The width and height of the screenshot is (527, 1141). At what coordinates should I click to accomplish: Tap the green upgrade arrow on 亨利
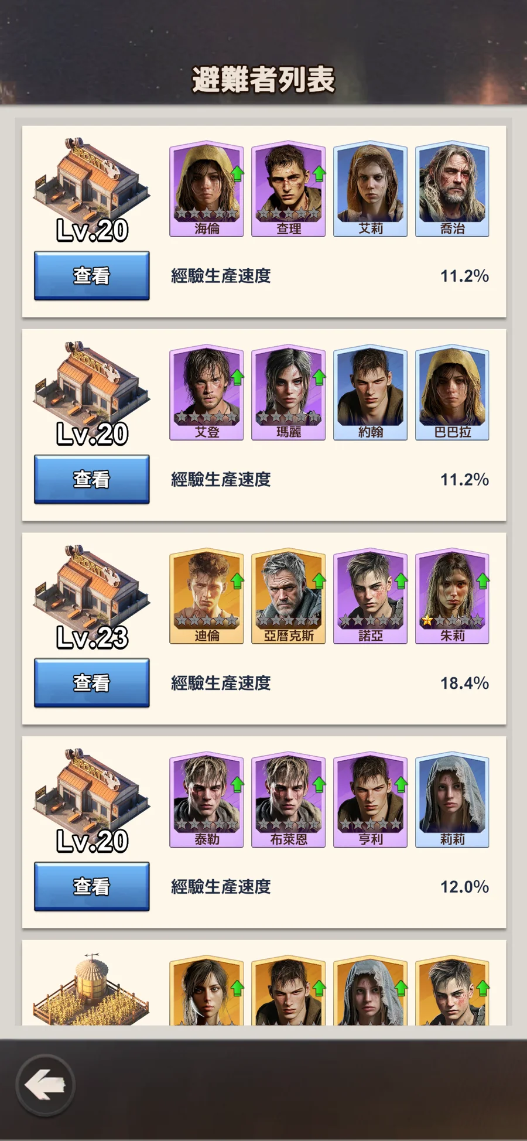(401, 785)
